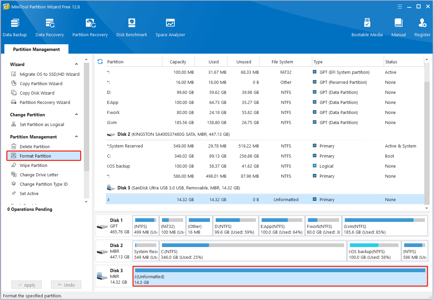Open the Manual
Image resolution: width=434 pixels, height=300 pixels.
398,27
